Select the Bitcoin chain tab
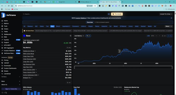Viewport: 176px width, 95px height. point(58,26)
